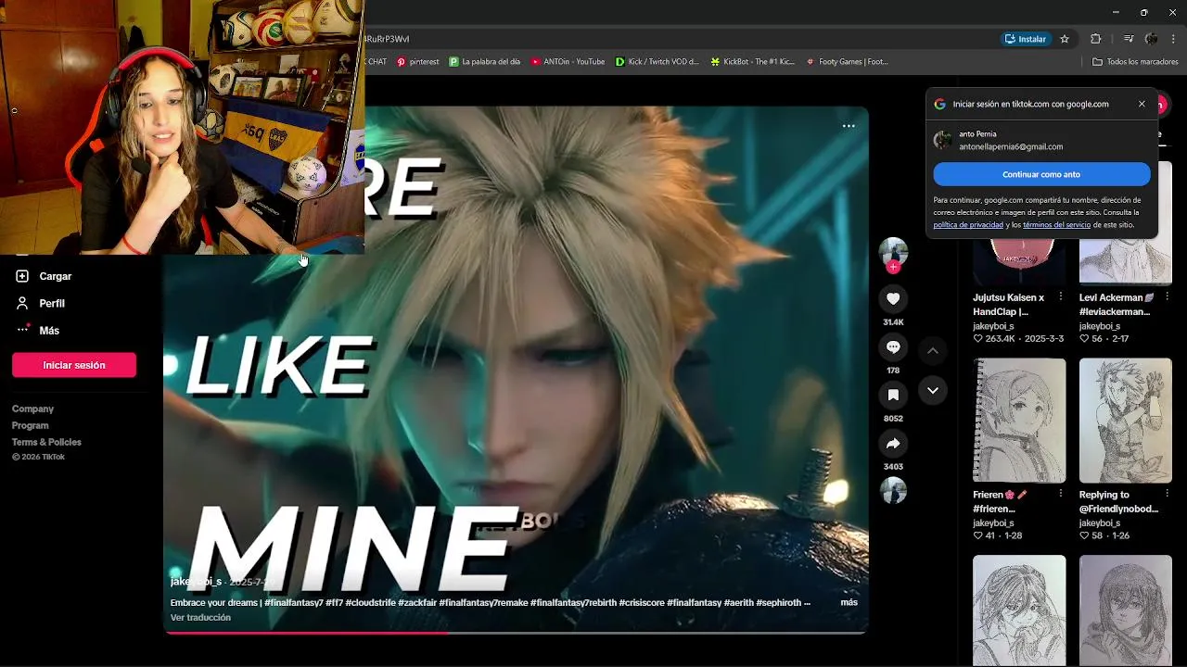Open the Chrome profile avatar
The image size is (1187, 667).
click(1151, 39)
